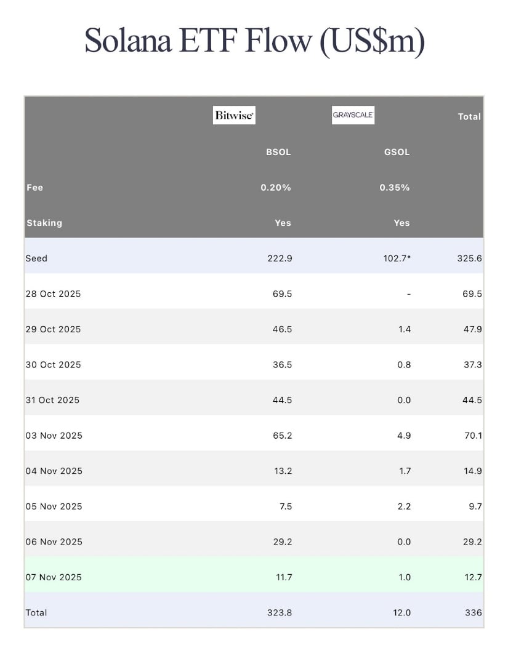
Task: Click GSOL seed value 102.7*
Action: [x=397, y=258]
